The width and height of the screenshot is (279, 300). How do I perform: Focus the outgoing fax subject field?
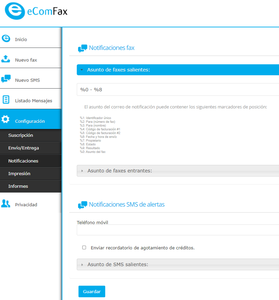click(178, 90)
